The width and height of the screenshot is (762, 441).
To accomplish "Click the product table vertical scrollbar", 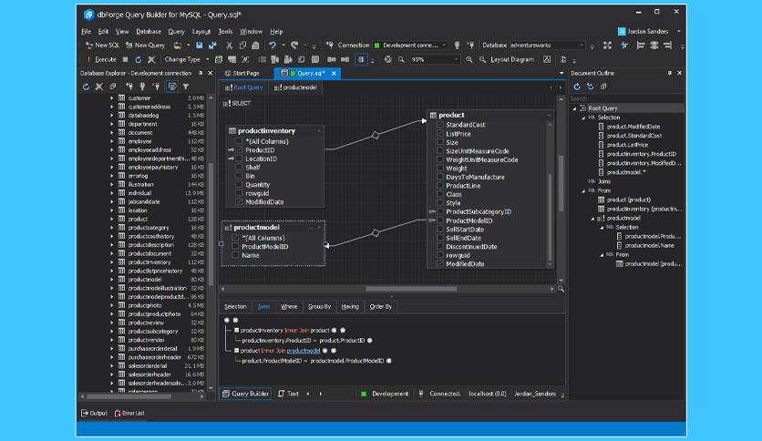I will (551, 218).
